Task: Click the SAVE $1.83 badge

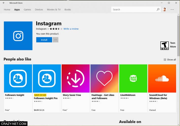Action: pyautogui.click(x=40, y=95)
